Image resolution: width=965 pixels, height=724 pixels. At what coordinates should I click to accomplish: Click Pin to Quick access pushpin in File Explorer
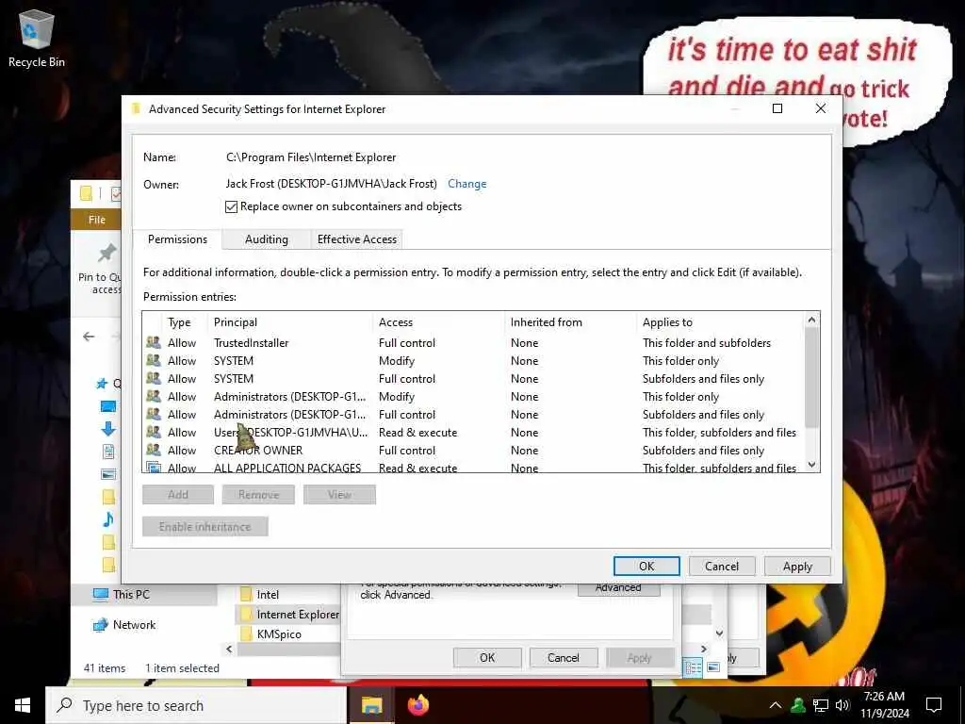coord(106,254)
